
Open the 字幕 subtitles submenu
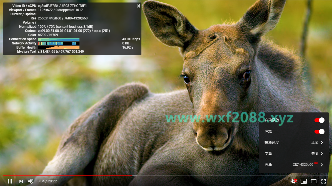[294, 154]
